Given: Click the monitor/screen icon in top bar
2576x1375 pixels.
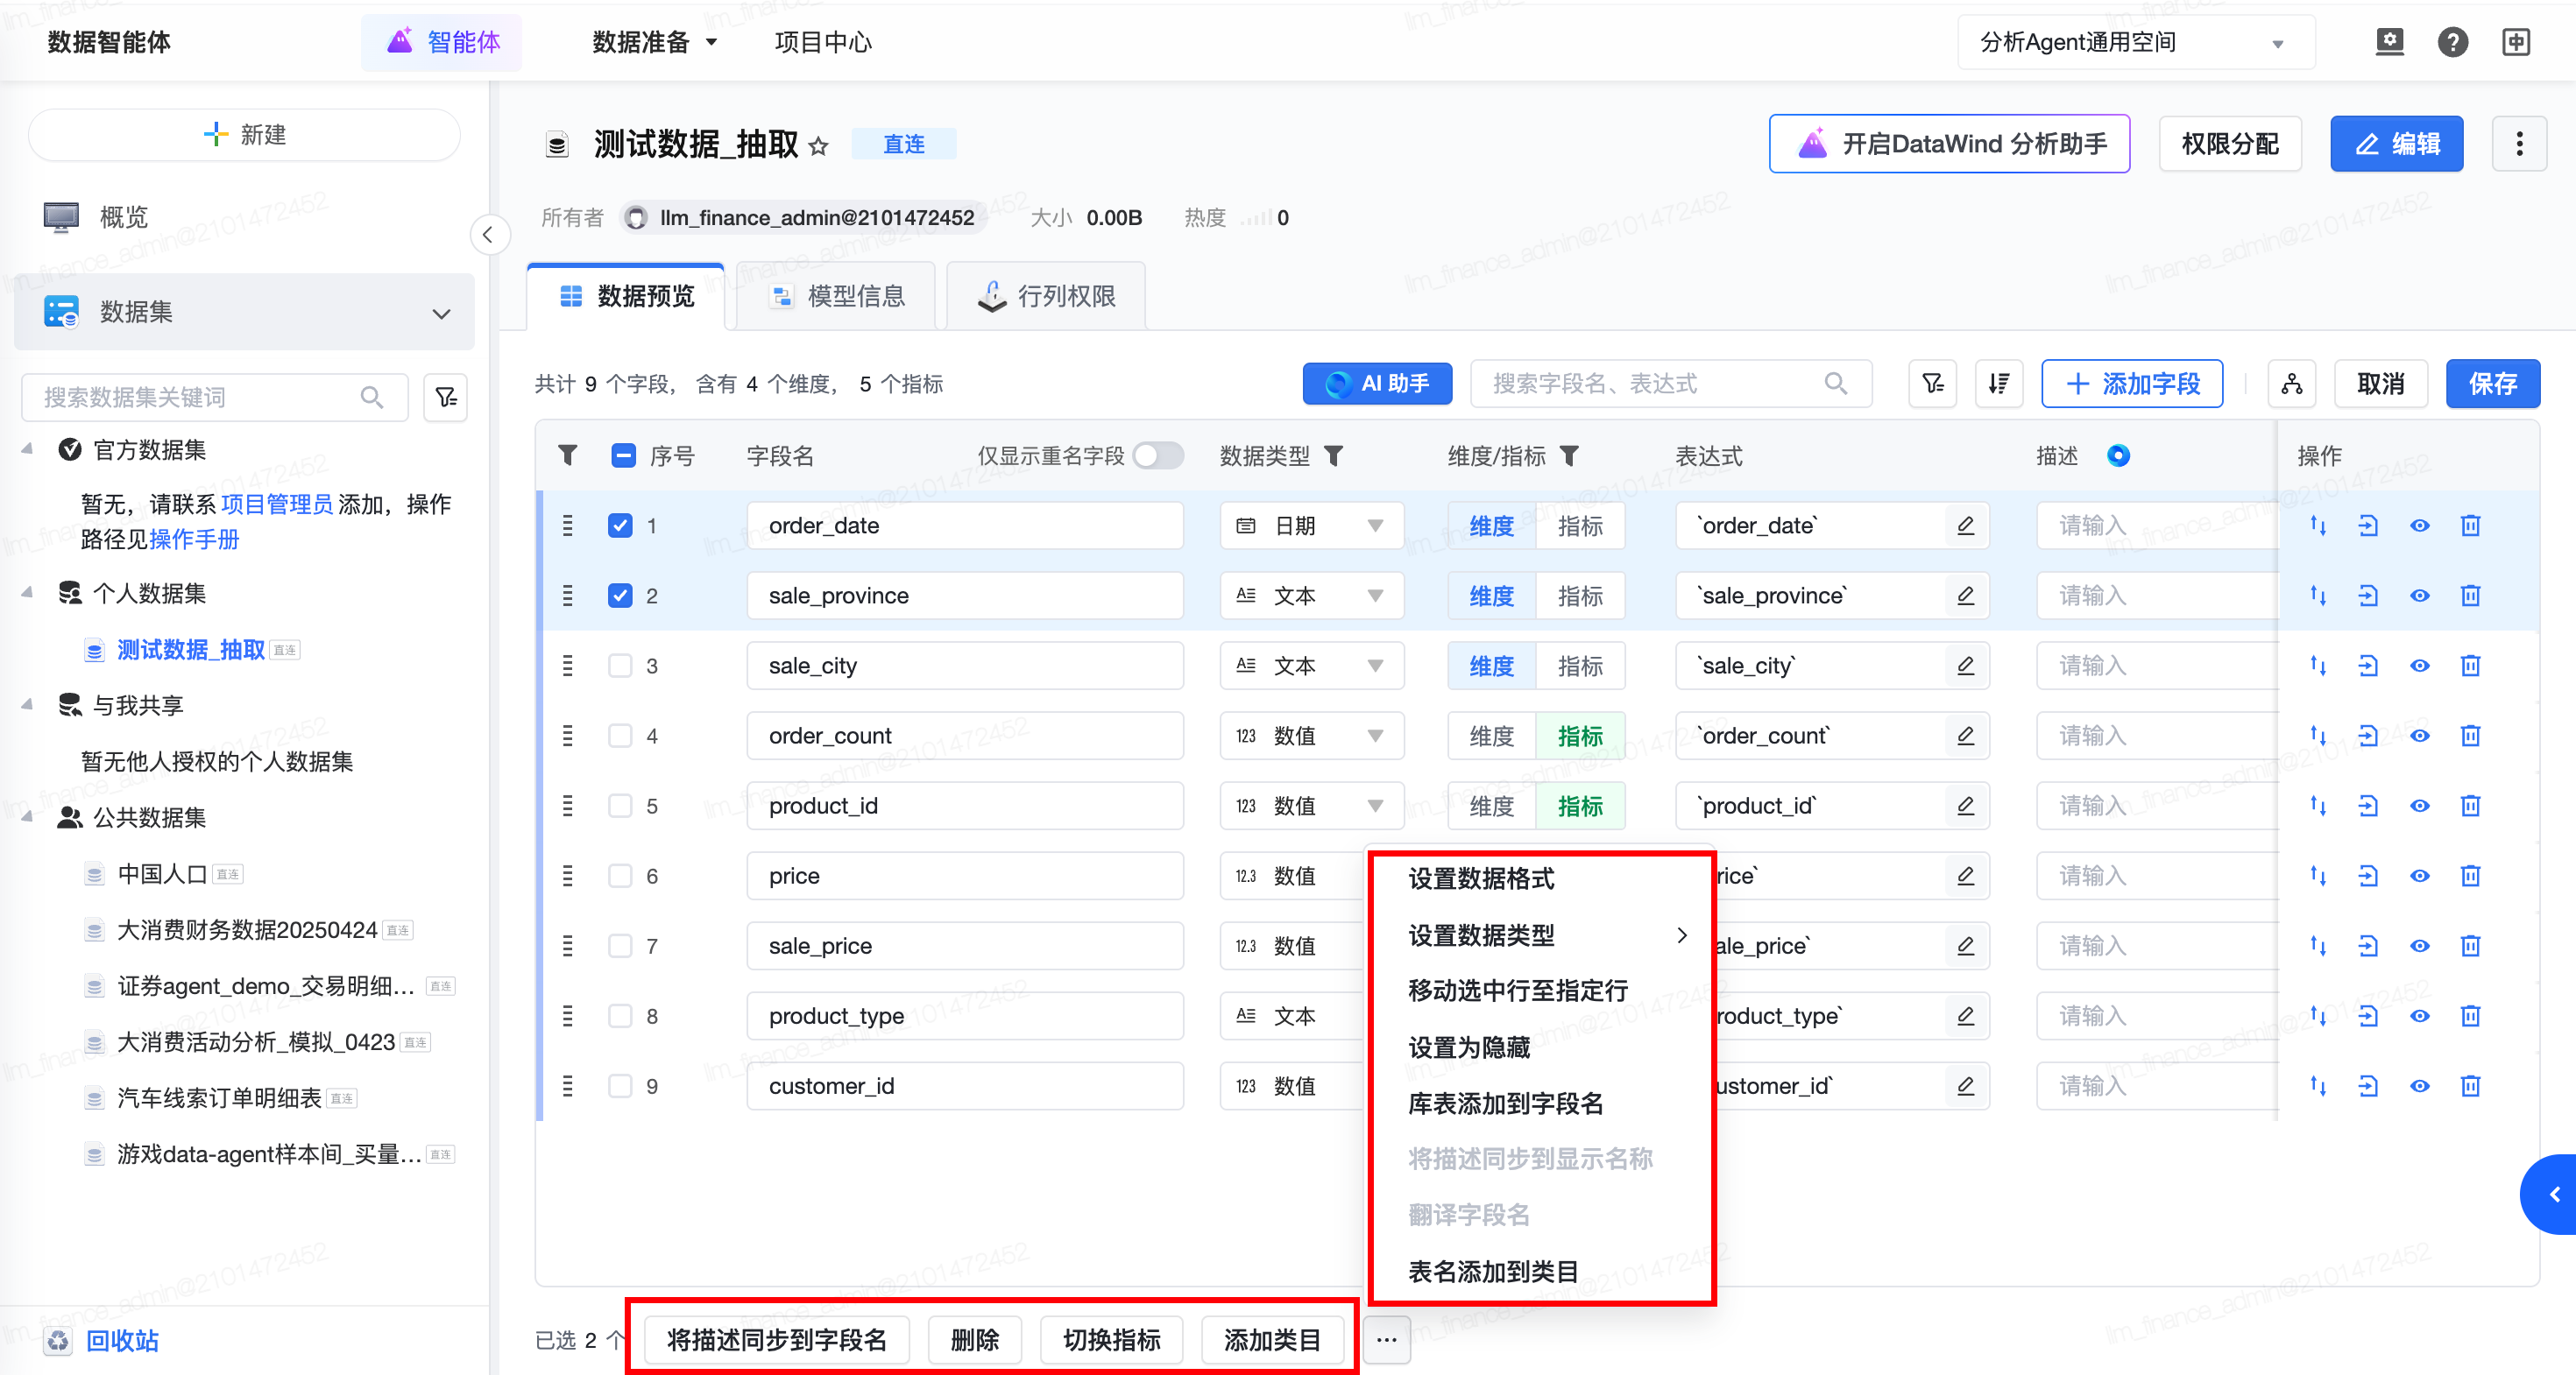Looking at the screenshot, I should pyautogui.click(x=2389, y=42).
